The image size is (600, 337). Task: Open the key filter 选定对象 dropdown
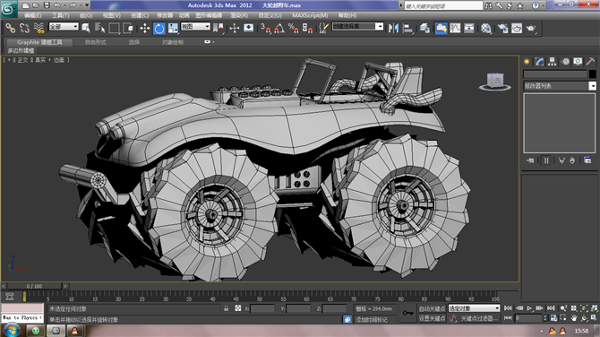pos(474,308)
